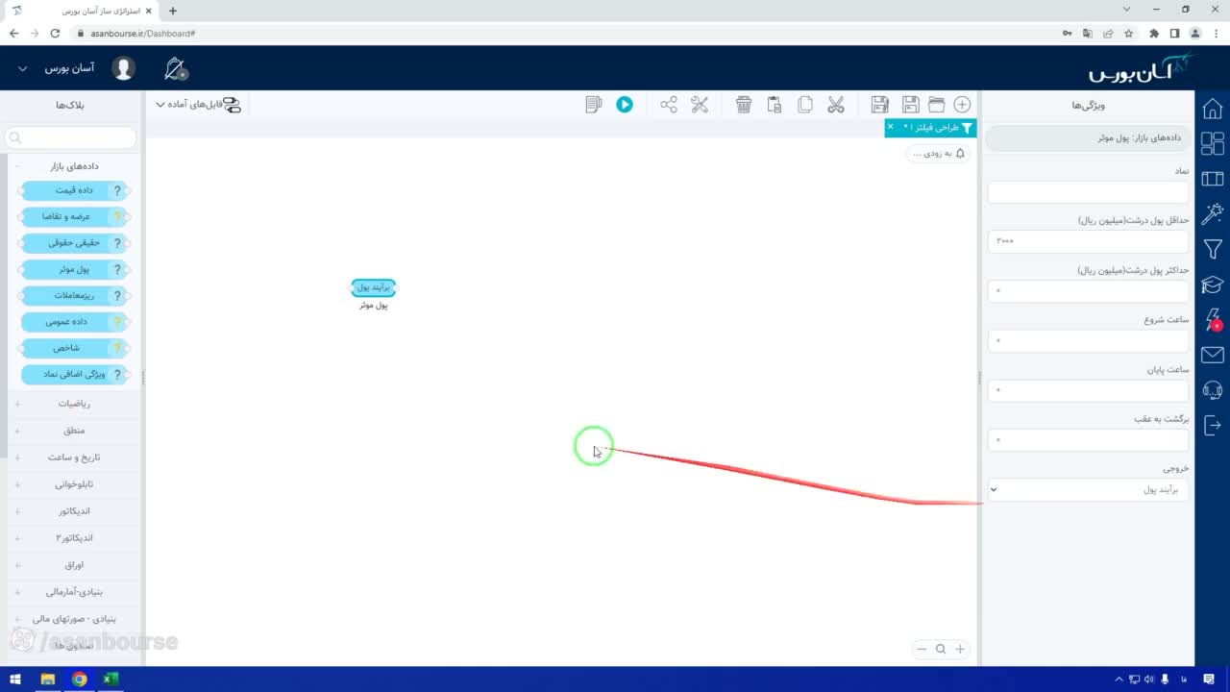
Task: Toggle the muted notification bell in header
Action: (176, 68)
